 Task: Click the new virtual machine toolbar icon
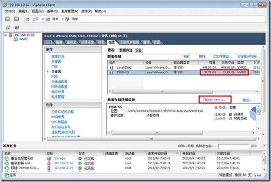[8, 27]
